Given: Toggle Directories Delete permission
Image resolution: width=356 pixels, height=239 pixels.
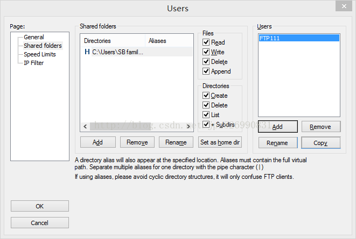Looking at the screenshot, I should click(206, 105).
